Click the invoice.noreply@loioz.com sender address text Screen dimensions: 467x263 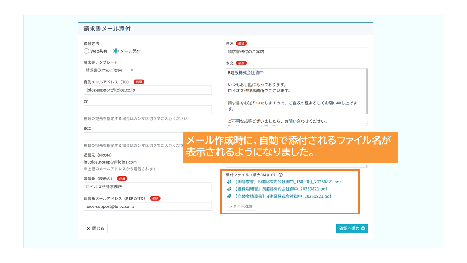point(110,162)
